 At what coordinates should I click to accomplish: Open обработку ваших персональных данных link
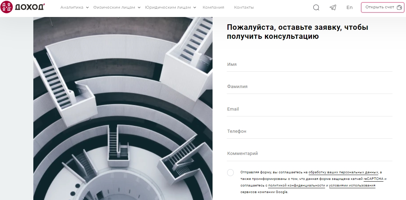coord(343,172)
